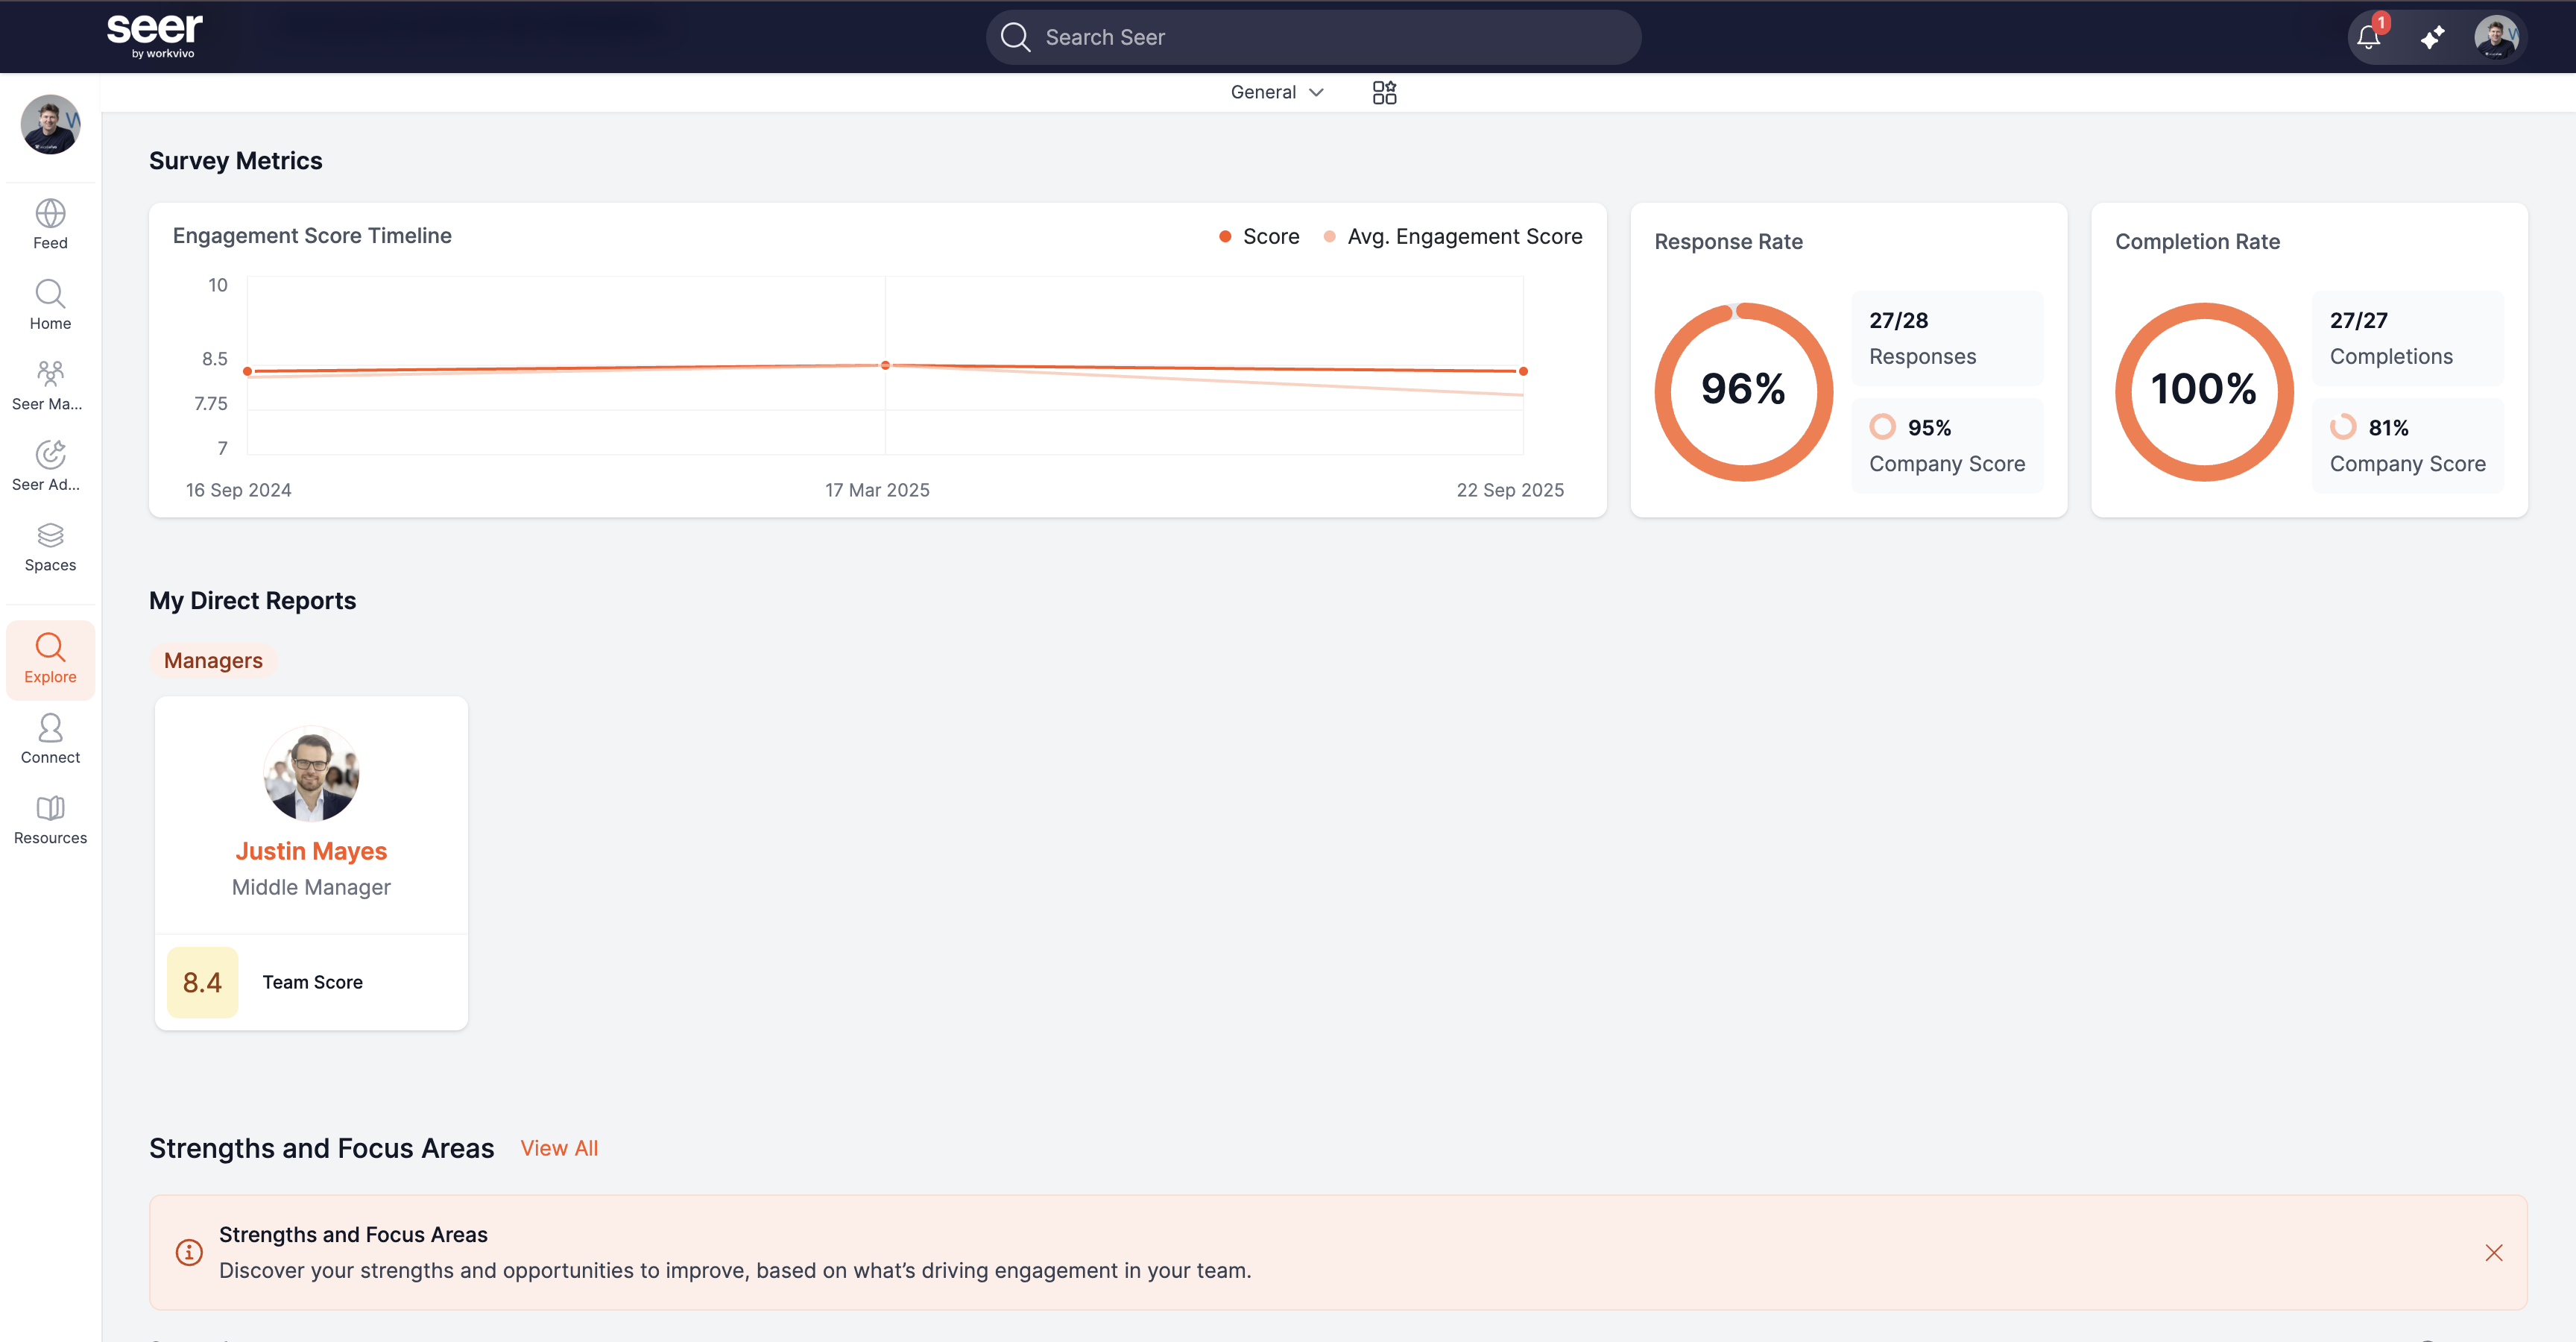
Task: Open Seer Ma... people icon in sidebar
Action: click(x=50, y=374)
